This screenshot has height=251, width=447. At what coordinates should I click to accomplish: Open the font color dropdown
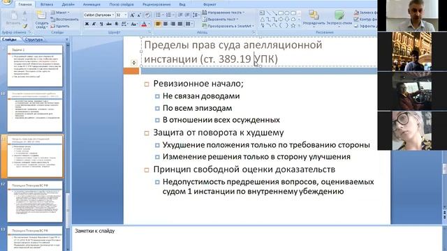149,24
